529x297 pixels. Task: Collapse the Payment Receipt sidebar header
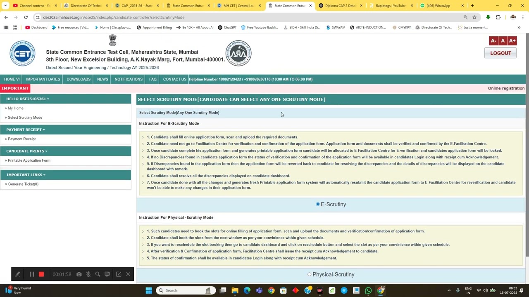[66, 130]
